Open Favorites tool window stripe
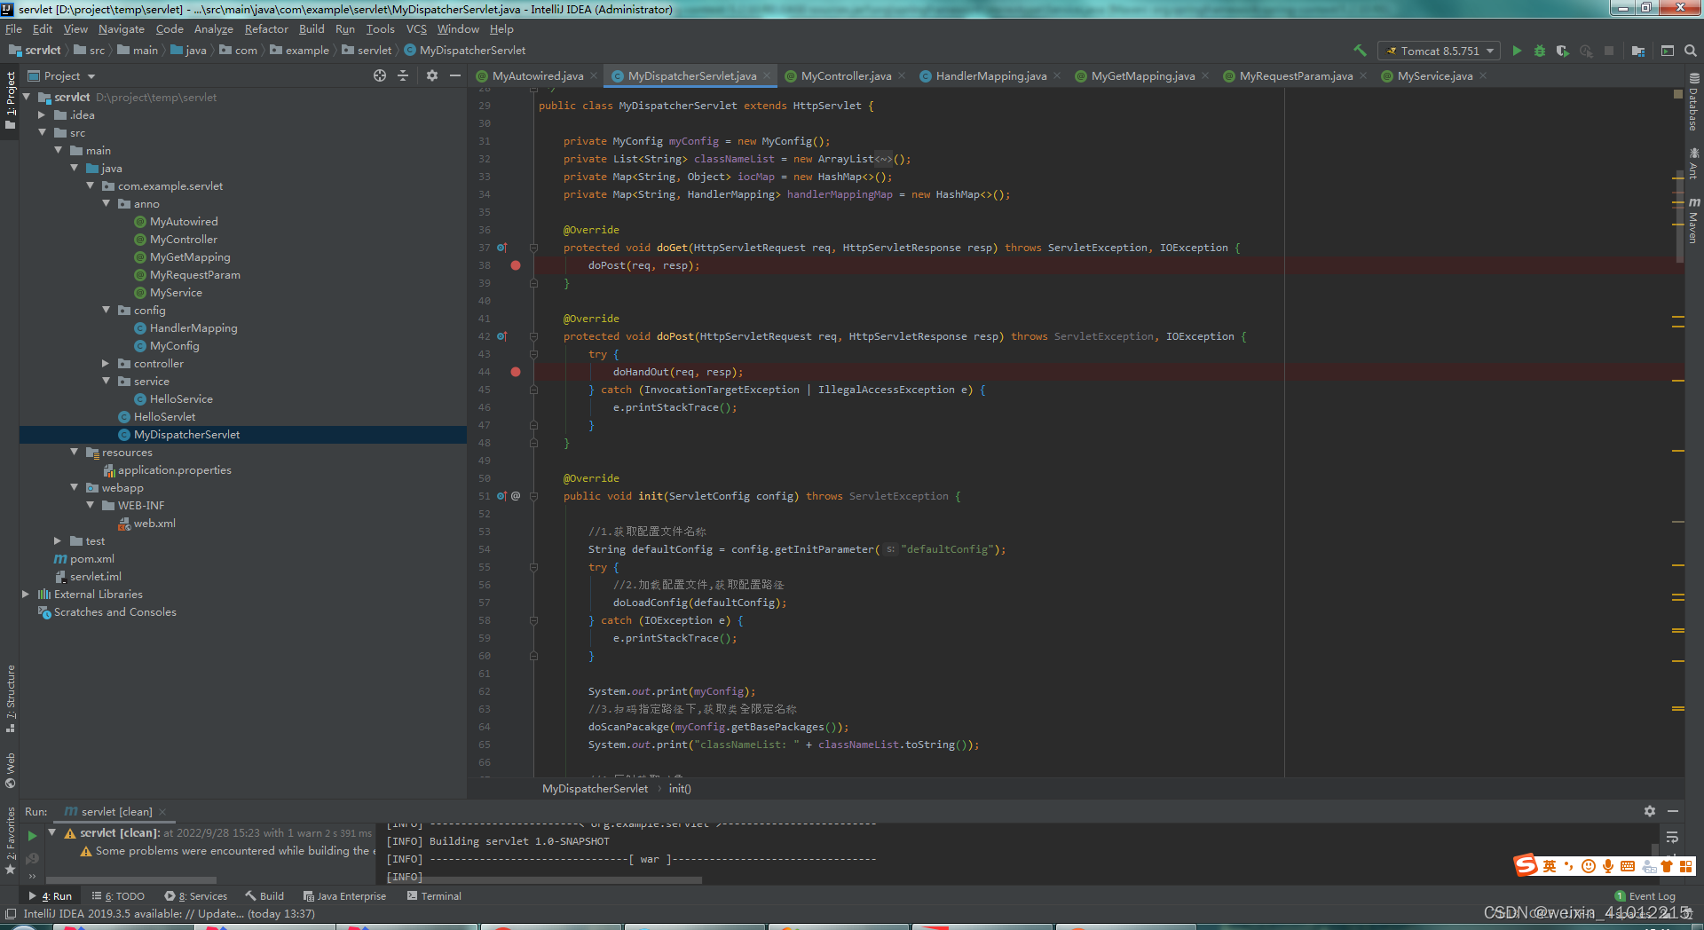 11,840
